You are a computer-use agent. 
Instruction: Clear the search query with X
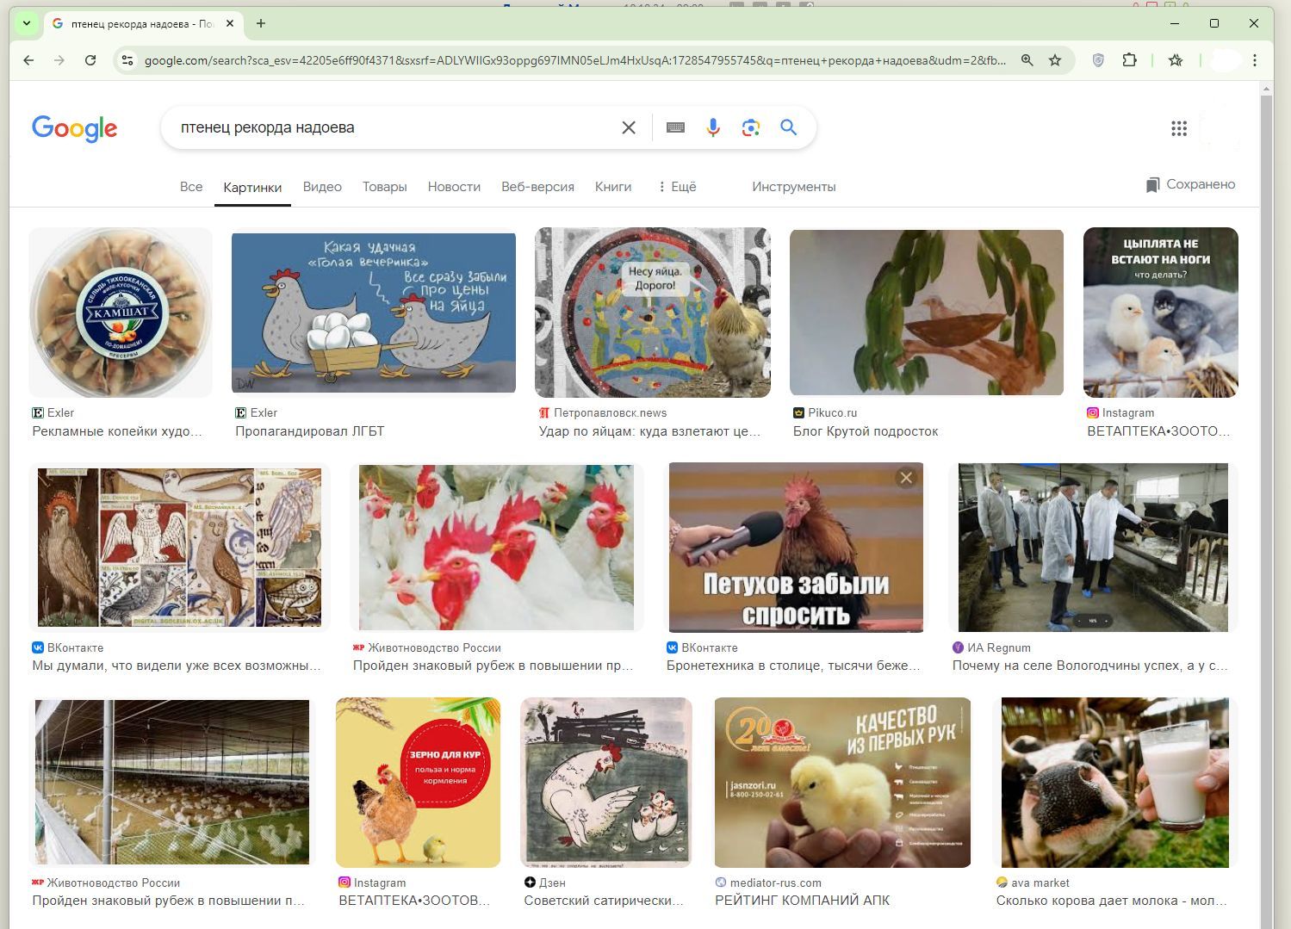629,127
